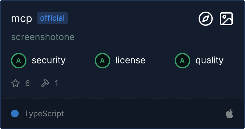Click the compass browse icon
Viewport: 245px width, 129px height.
[206, 19]
